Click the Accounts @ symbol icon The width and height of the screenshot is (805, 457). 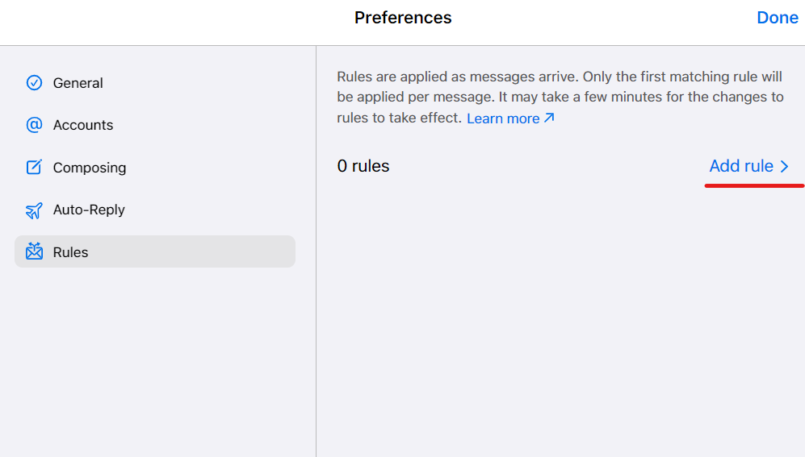[34, 124]
